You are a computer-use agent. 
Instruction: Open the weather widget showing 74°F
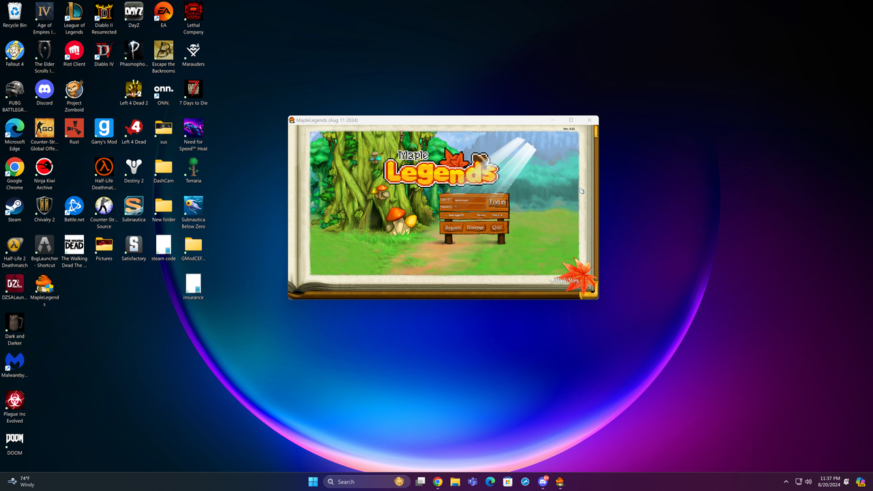(x=20, y=481)
